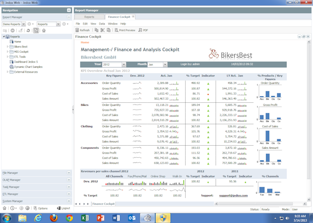The height and width of the screenshot is (223, 313).
Task: Toggle the preview magnifier icon in Report Manager
Action: click(36, 31)
